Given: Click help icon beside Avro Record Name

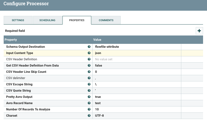Looking at the screenshot, I should (89, 103).
